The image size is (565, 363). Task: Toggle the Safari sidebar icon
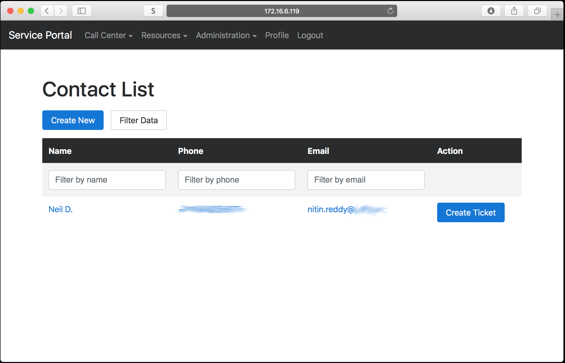(x=81, y=11)
